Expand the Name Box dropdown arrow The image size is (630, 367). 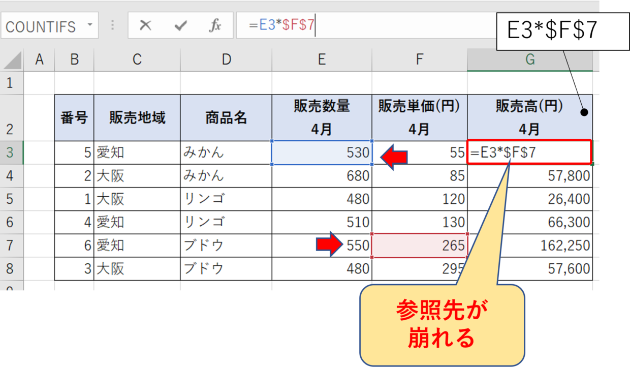90,25
